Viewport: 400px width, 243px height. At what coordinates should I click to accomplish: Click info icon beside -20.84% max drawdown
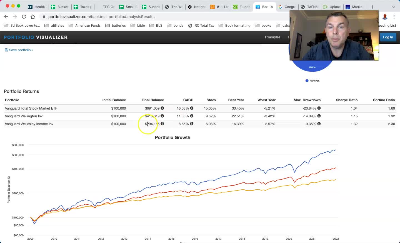(x=319, y=108)
